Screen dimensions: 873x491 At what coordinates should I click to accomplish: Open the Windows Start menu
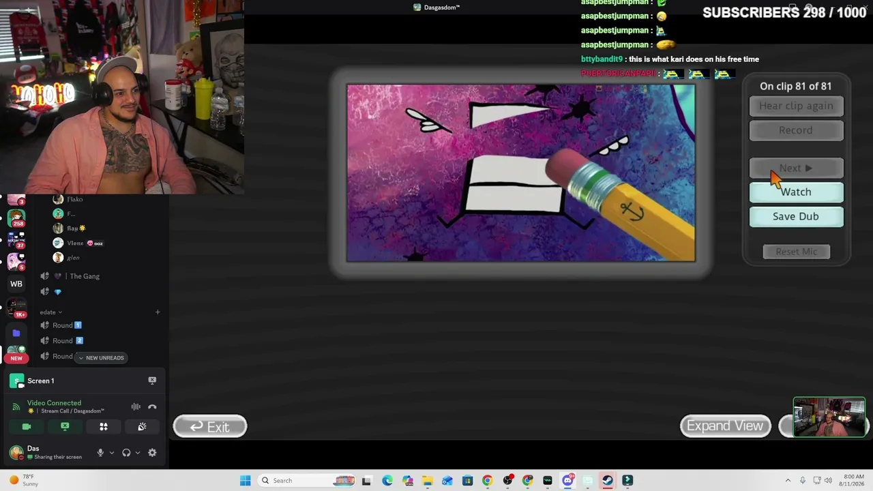tap(246, 481)
